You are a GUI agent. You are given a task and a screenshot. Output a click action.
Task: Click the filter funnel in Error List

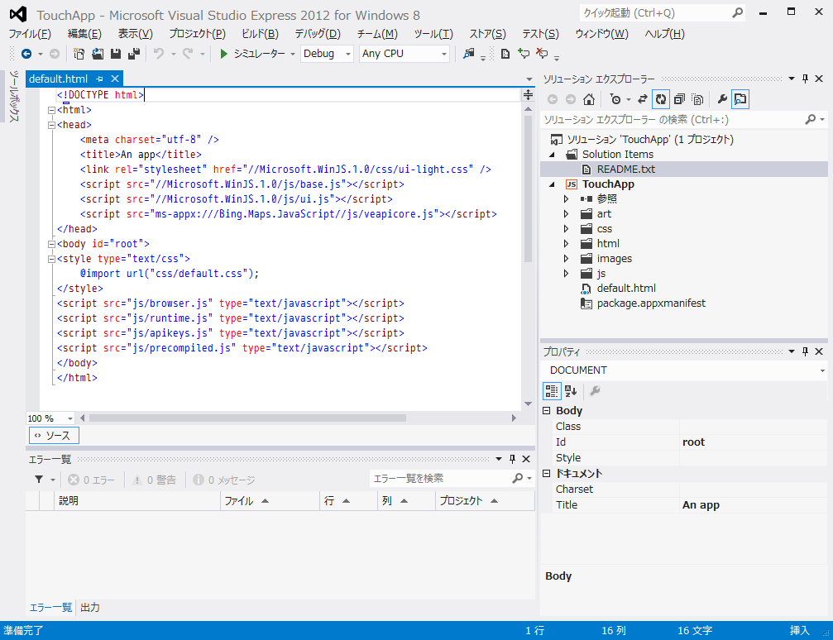[39, 480]
